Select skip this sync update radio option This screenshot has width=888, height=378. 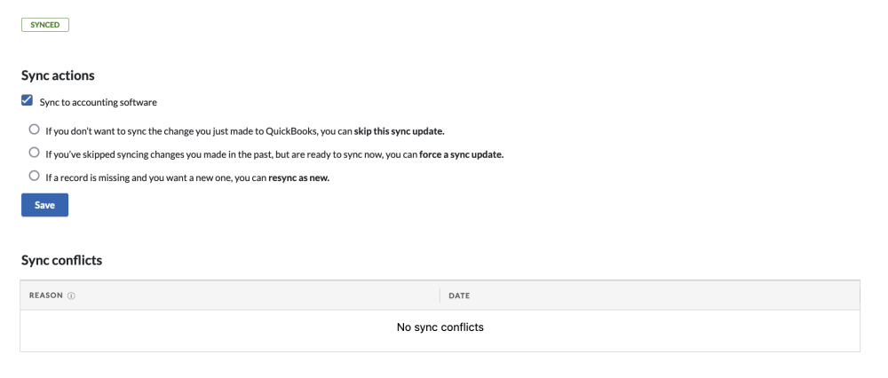[x=34, y=130]
